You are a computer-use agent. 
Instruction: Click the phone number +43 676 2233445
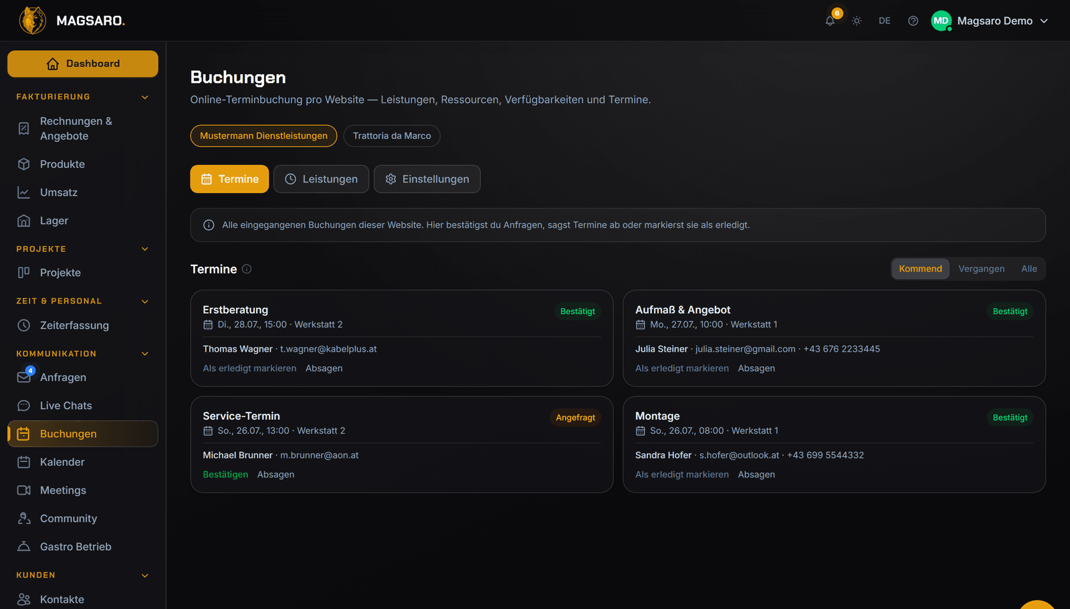tap(841, 349)
